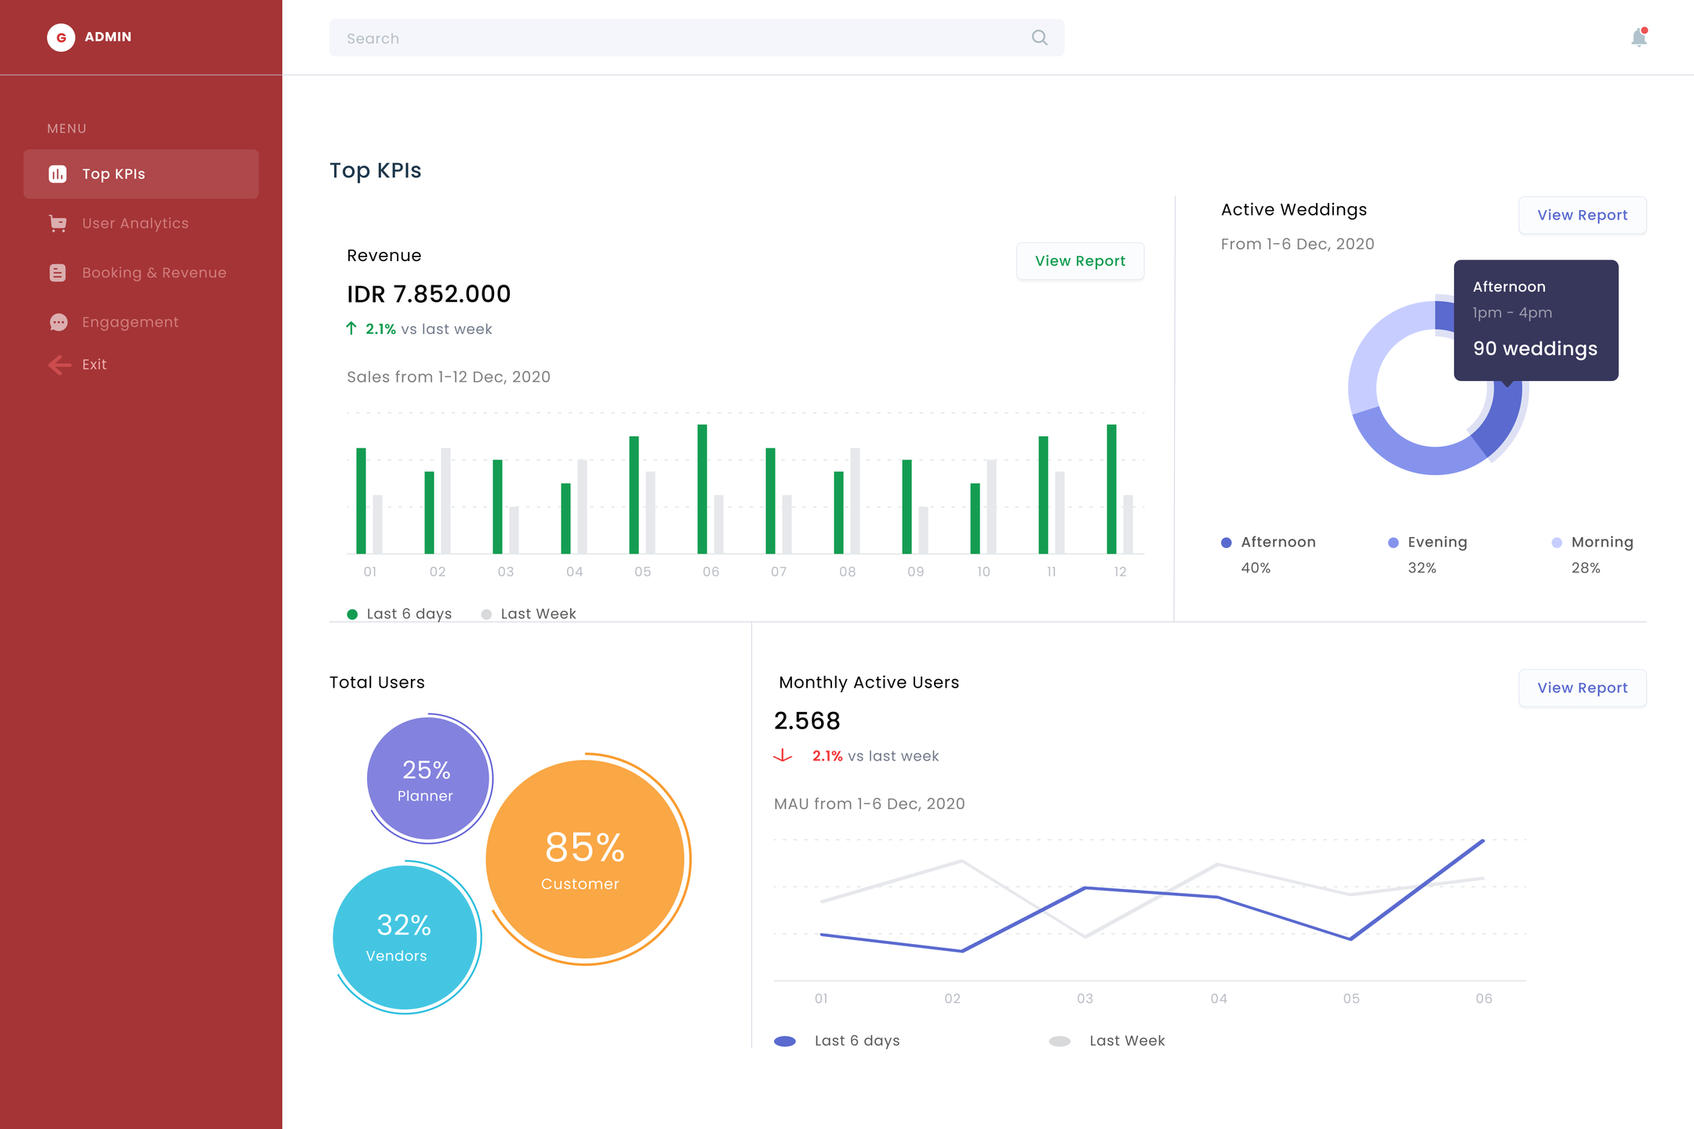Click the green Last 6 days legend dot
The width and height of the screenshot is (1694, 1129).
(352, 614)
